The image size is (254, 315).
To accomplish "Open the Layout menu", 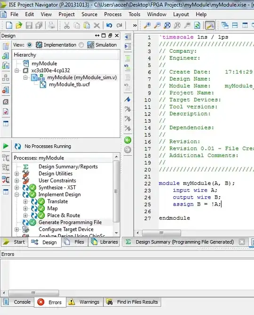I will (x=181, y=14).
